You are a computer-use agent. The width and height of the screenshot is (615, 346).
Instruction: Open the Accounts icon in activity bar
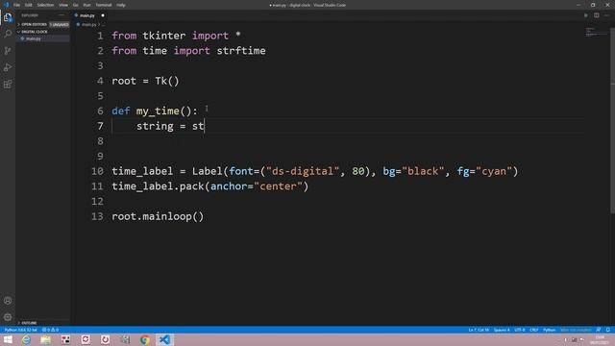(8, 301)
